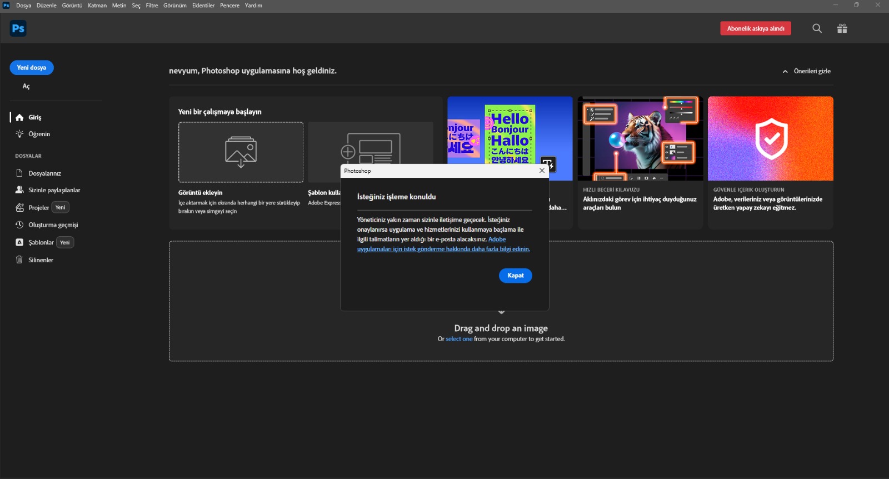889x479 pixels.
Task: Click the Kapat button in dialog
Action: [516, 276]
